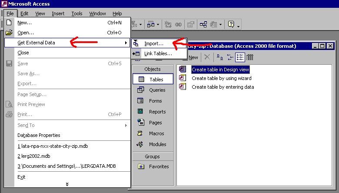Viewport: 339px width, 193px height.
Task: Open the Relationships toolbar icon
Action: [x=203, y=24]
